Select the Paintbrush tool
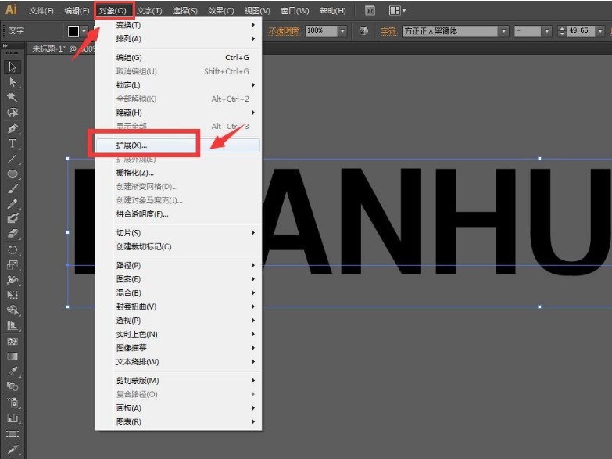Viewport: 612px width, 459px height. 13,189
